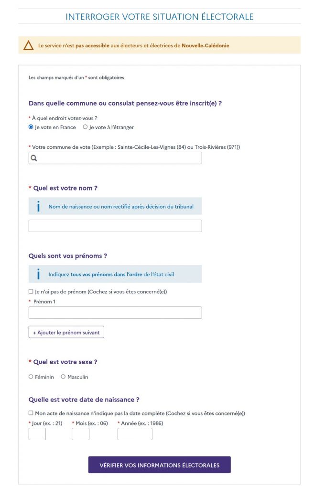Viewport: 314px width, 490px height.
Task: Submit with "Vérifier vos informations électorales"
Action: pyautogui.click(x=159, y=465)
